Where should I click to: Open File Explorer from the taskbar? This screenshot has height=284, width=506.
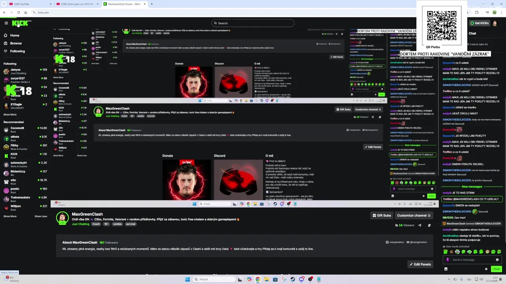point(266,279)
